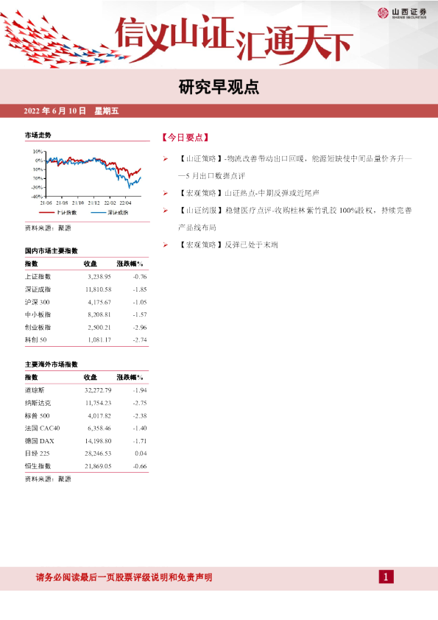Click the arrow bullet before 反弹已处于末端

coord(165,244)
